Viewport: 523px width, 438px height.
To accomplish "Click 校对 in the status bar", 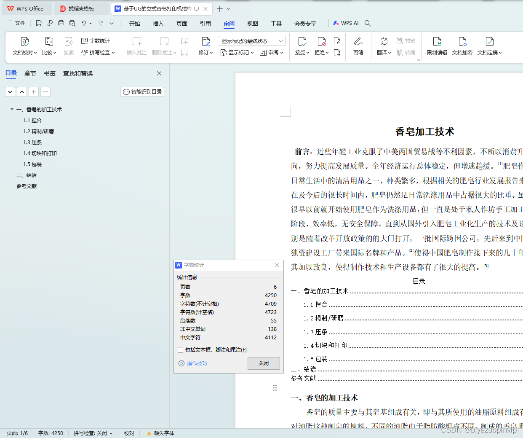I will coord(129,433).
